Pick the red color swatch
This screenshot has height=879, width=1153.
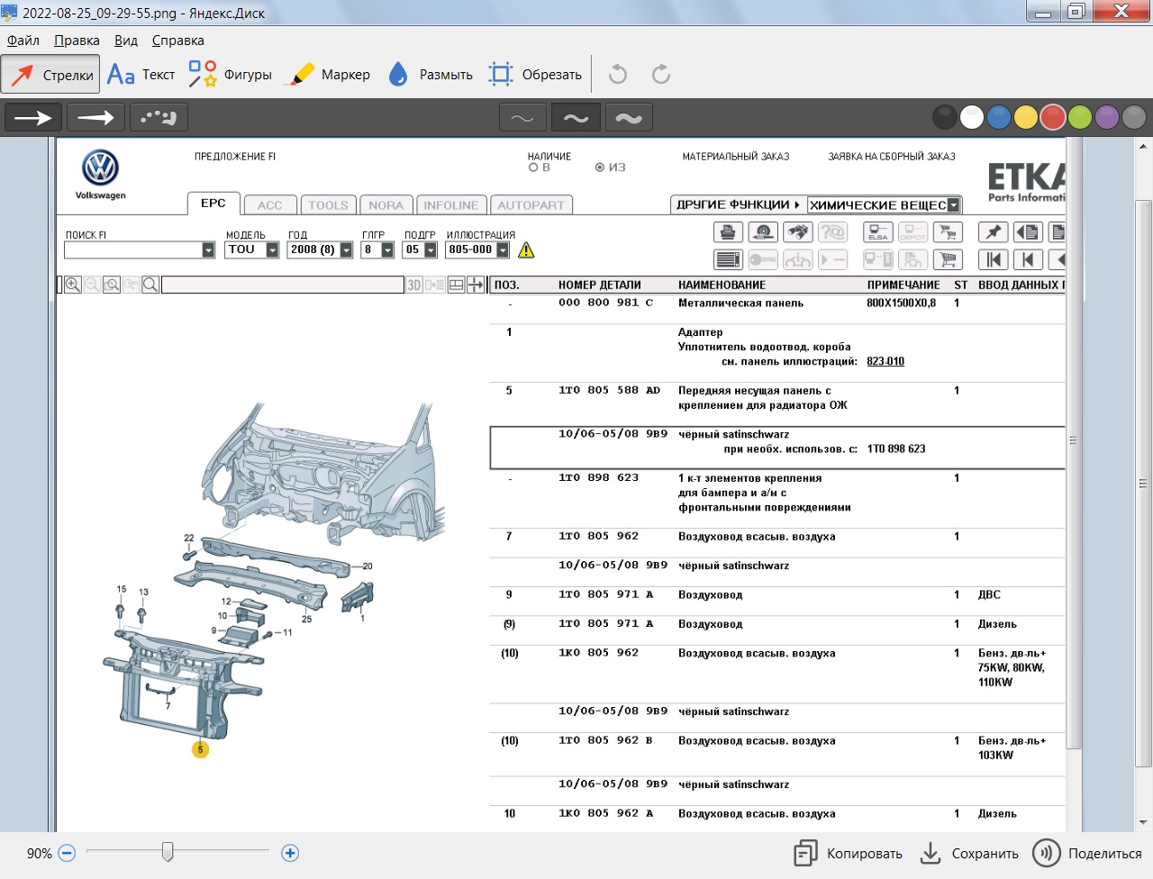click(1053, 117)
